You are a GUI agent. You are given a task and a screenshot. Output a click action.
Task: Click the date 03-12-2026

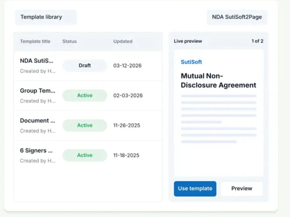128,65
